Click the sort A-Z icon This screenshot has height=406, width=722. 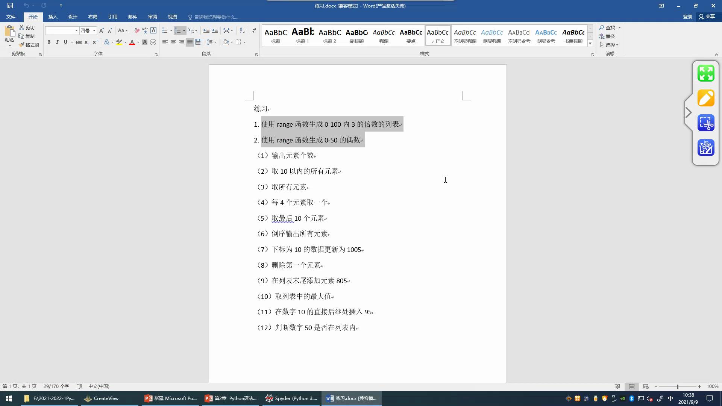[x=242, y=30]
